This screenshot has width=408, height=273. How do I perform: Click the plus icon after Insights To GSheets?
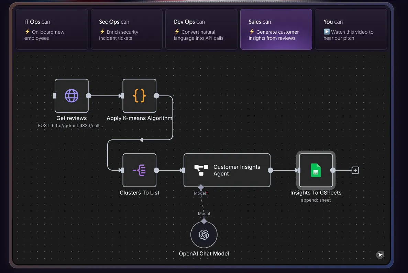pos(355,170)
